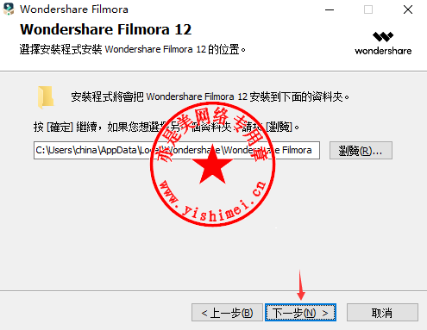This screenshot has width=427, height=330.
Task: Click the www.yishimei.cn watermark text
Action: 213,200
